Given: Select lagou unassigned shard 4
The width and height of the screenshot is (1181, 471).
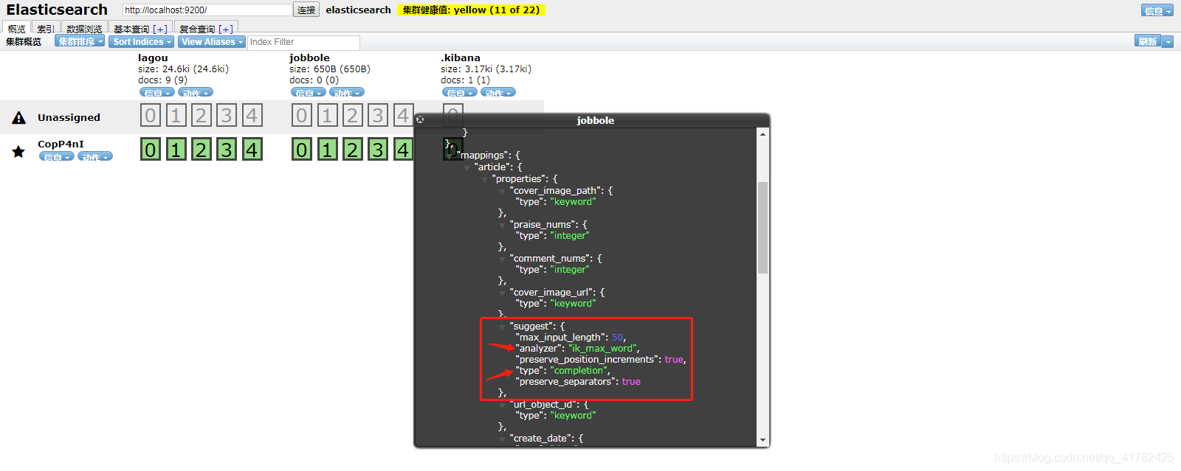Looking at the screenshot, I should coord(252,116).
